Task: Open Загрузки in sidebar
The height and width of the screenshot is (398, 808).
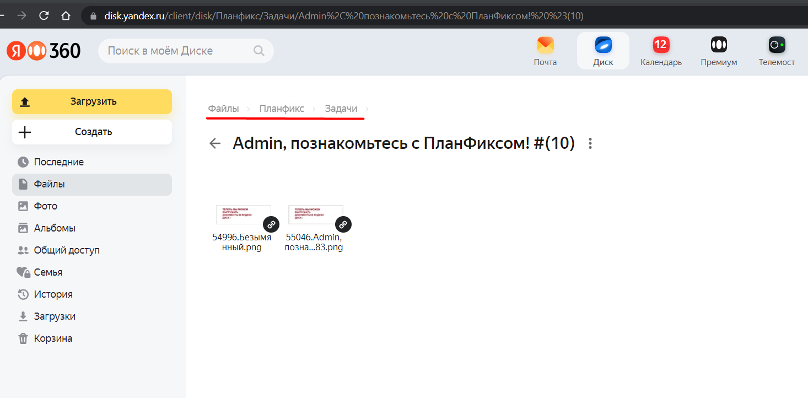Action: tap(92, 316)
